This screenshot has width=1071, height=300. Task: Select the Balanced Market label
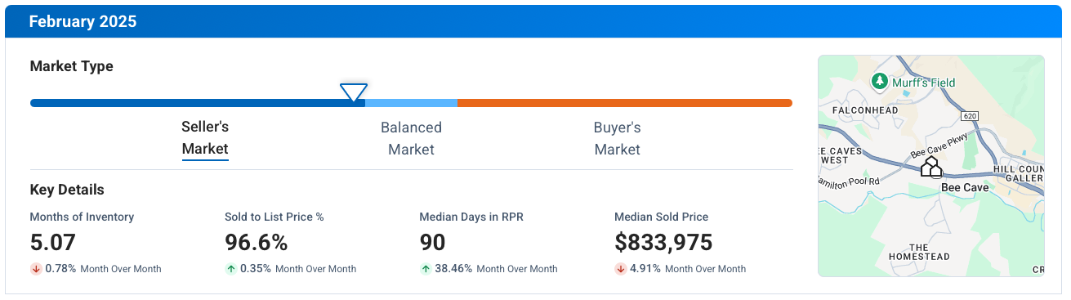click(411, 138)
